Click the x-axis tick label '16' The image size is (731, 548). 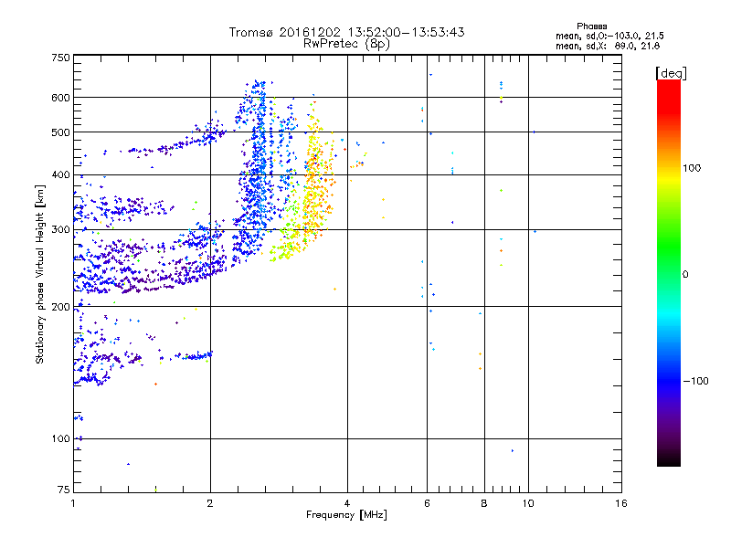point(621,503)
